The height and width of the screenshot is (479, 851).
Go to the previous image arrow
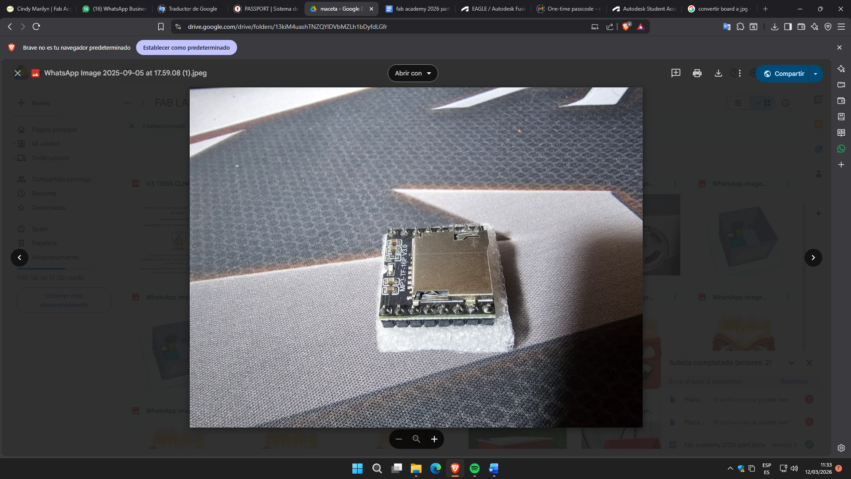(x=20, y=258)
